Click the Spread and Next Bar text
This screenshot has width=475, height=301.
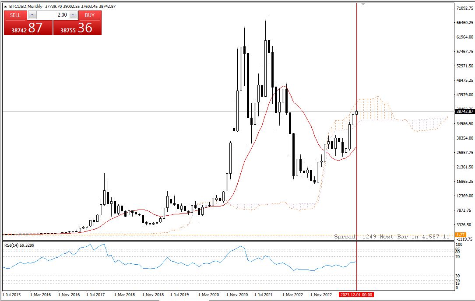point(392,237)
